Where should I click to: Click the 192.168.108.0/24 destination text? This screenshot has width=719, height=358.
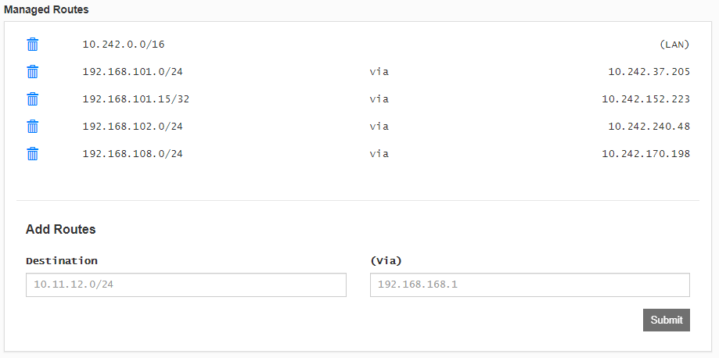click(x=132, y=154)
